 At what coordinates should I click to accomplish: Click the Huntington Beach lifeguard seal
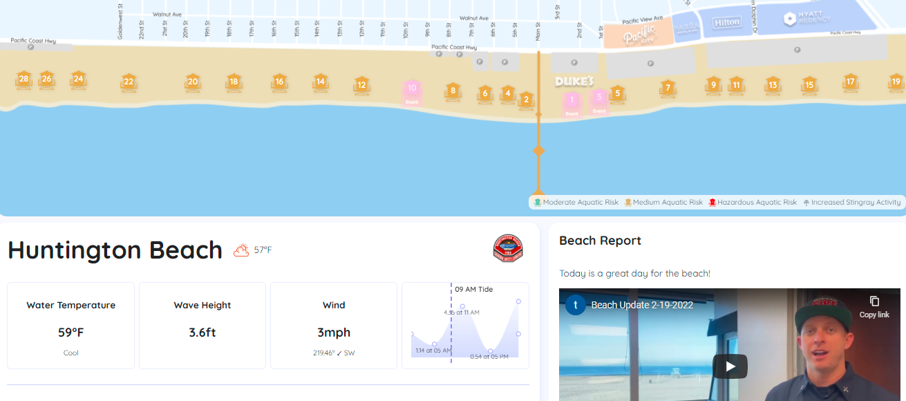point(508,249)
